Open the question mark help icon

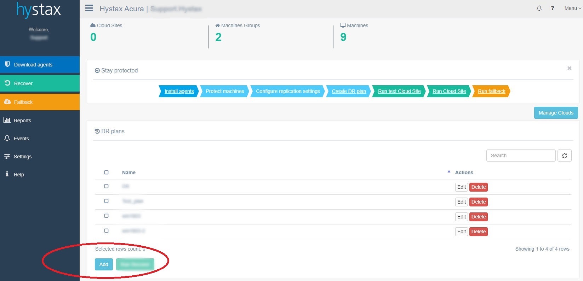(553, 8)
